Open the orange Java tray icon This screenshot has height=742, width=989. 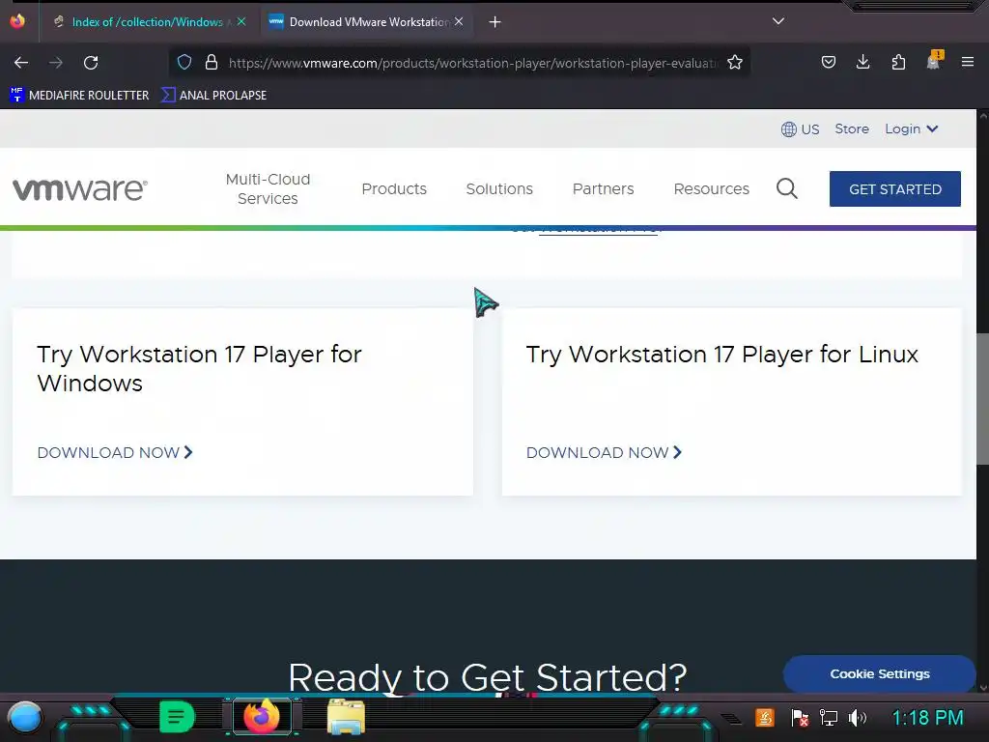pos(765,718)
